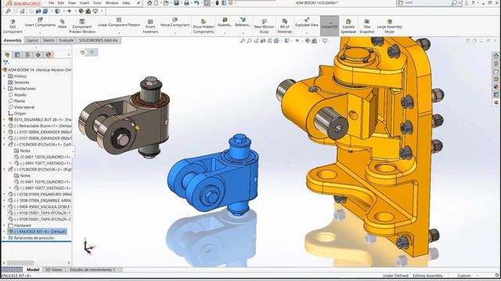Switch to SOLIDWORKS Add-Ins tab
501x281 pixels.
pyautogui.click(x=99, y=41)
